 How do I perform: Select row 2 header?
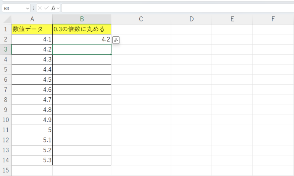6,39
